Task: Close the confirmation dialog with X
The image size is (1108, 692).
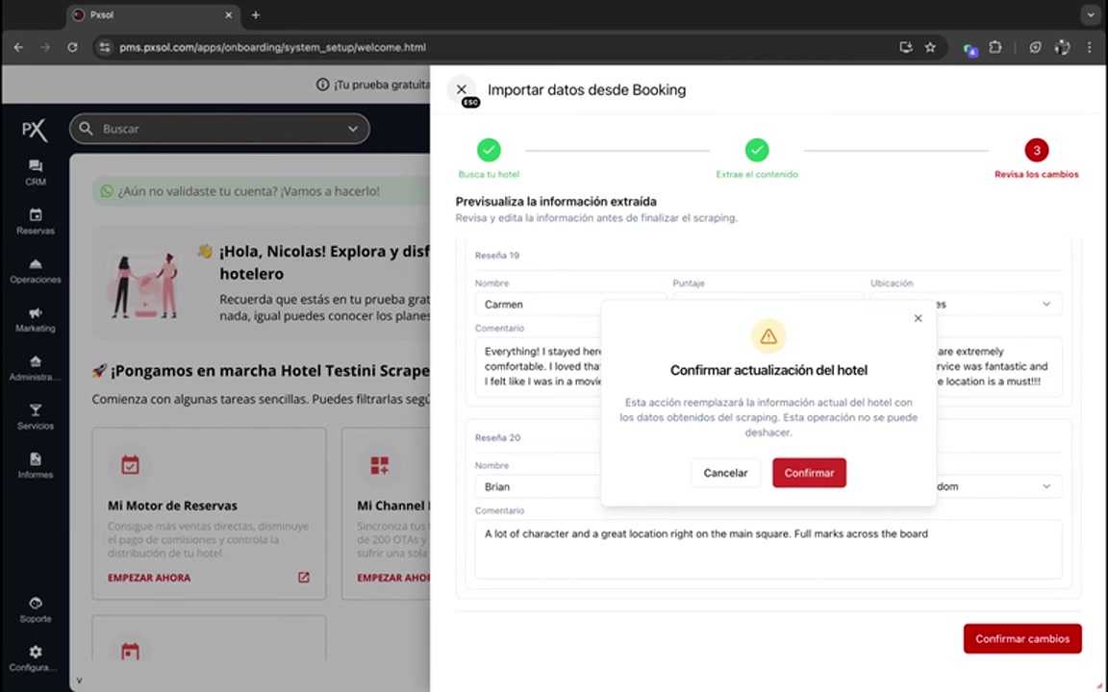Action: pos(918,318)
